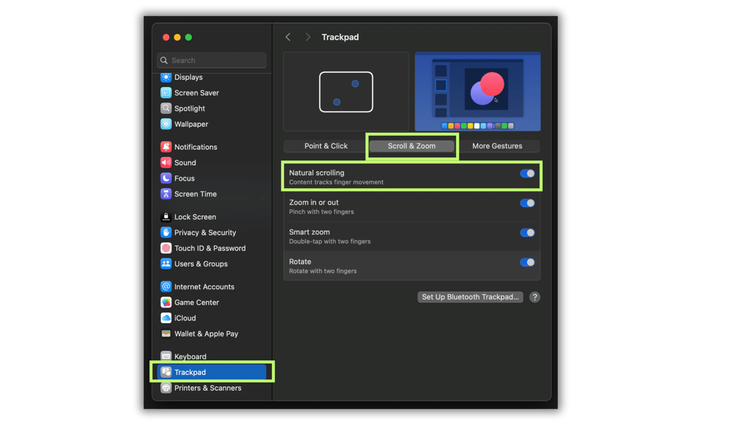Viewport: 731px width, 425px height.
Task: Disable Natural scrolling
Action: (x=527, y=174)
